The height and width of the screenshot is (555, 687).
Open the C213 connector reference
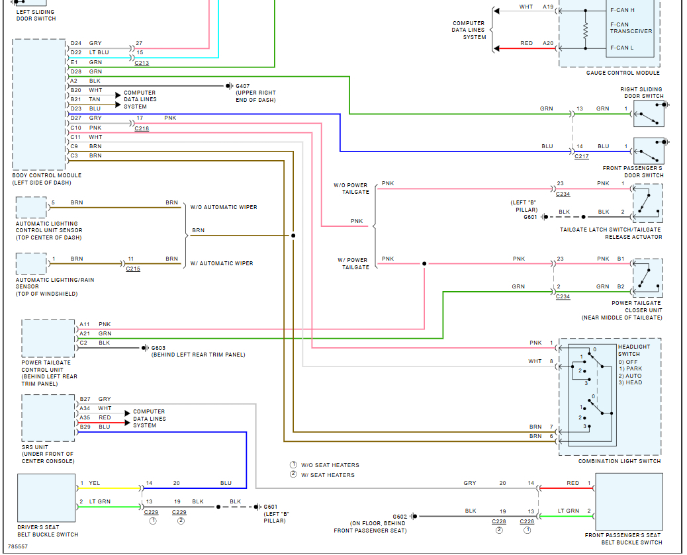[x=142, y=63]
